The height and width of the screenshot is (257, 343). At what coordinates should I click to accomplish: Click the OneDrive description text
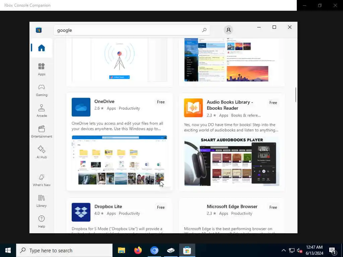(117, 126)
